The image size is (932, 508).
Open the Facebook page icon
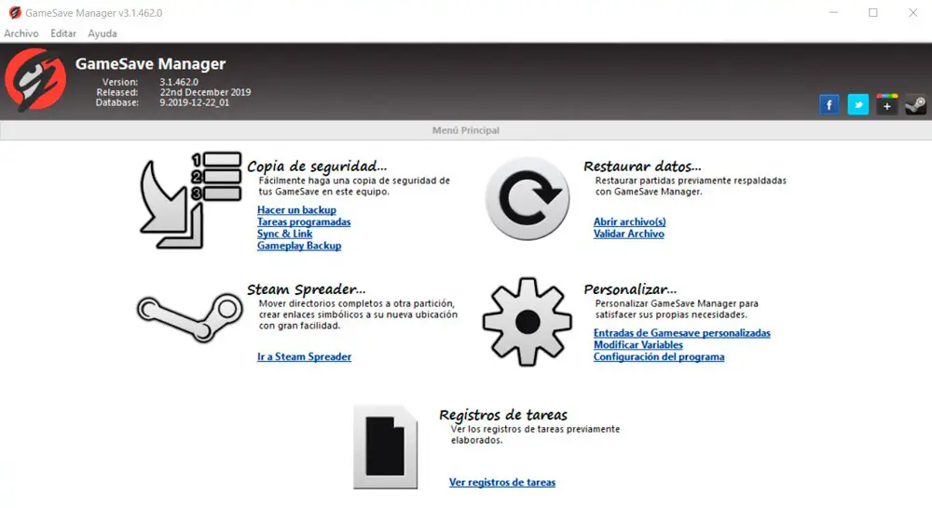[x=829, y=105]
